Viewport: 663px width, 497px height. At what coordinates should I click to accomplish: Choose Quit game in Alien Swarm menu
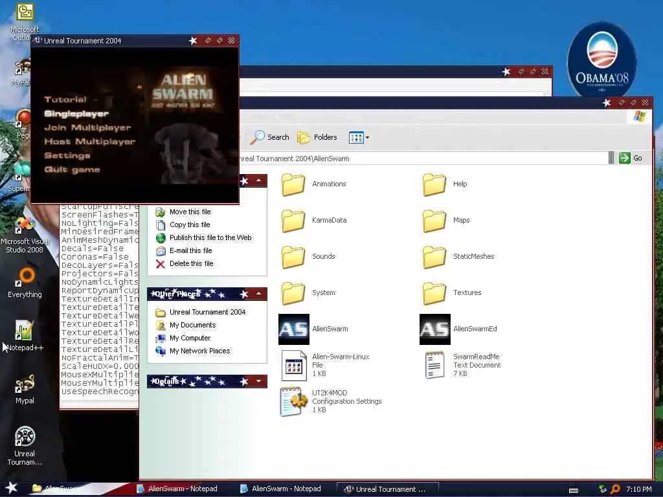point(73,170)
